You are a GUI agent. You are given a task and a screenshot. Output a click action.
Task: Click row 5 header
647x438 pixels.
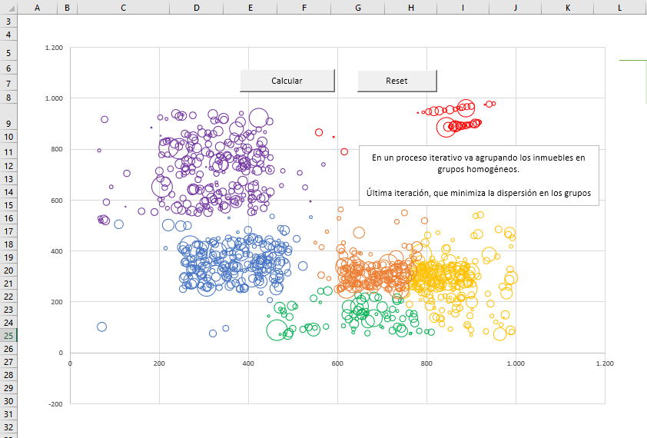coord(8,53)
